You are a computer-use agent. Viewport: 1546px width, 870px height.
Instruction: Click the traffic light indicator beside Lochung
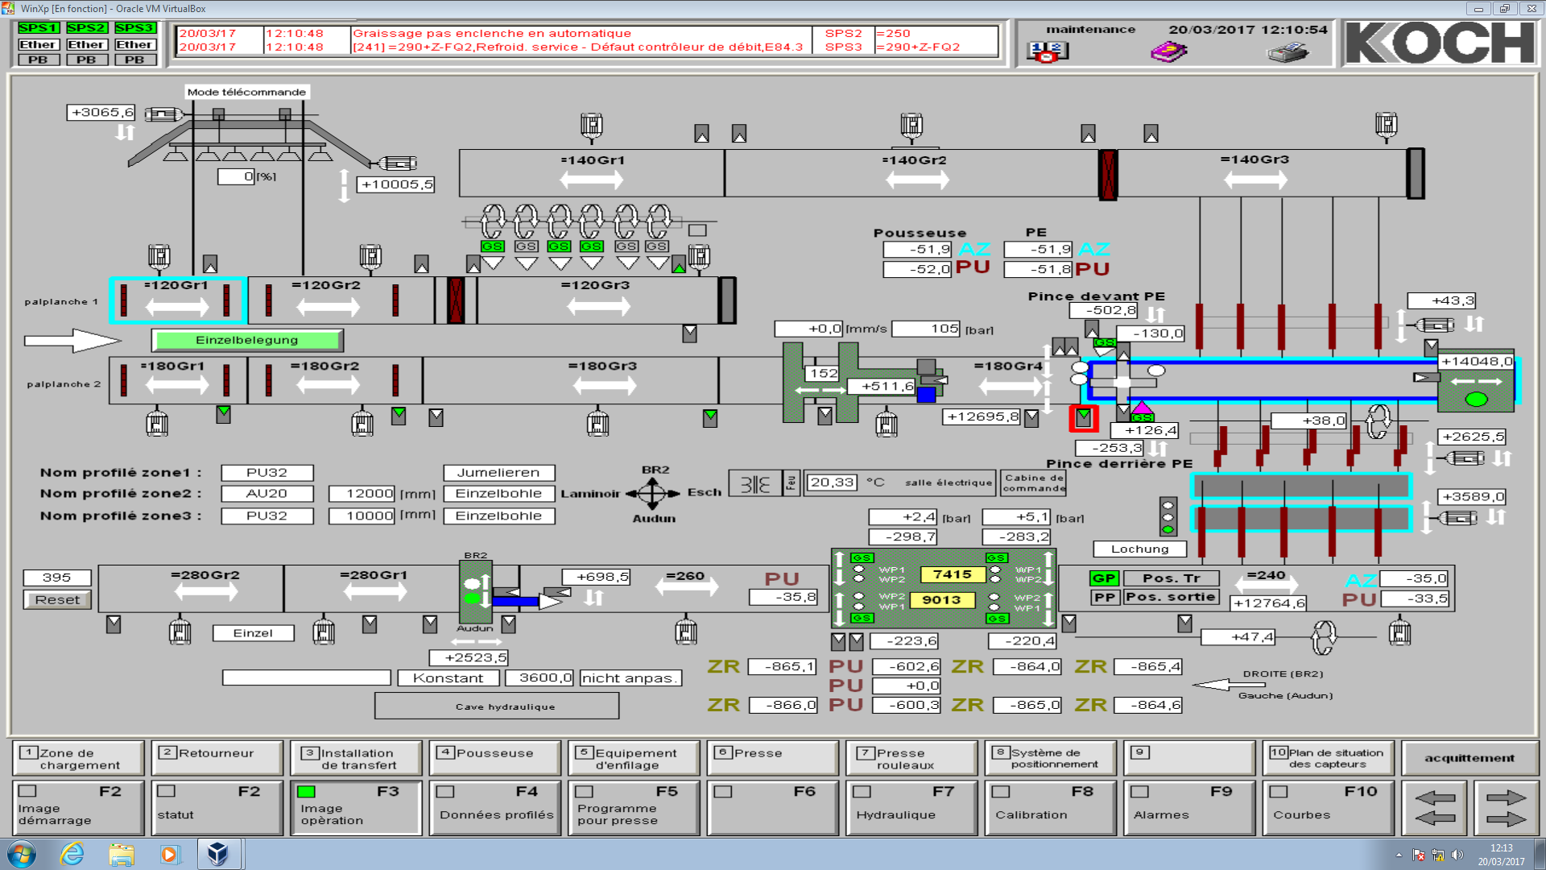click(1168, 516)
